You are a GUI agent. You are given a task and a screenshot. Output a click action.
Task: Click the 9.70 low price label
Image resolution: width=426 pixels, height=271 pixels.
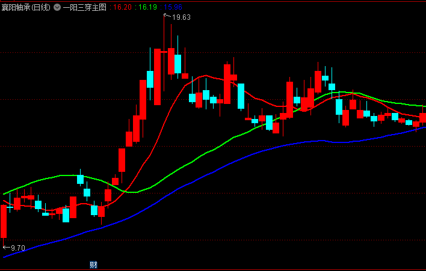coord(18,248)
